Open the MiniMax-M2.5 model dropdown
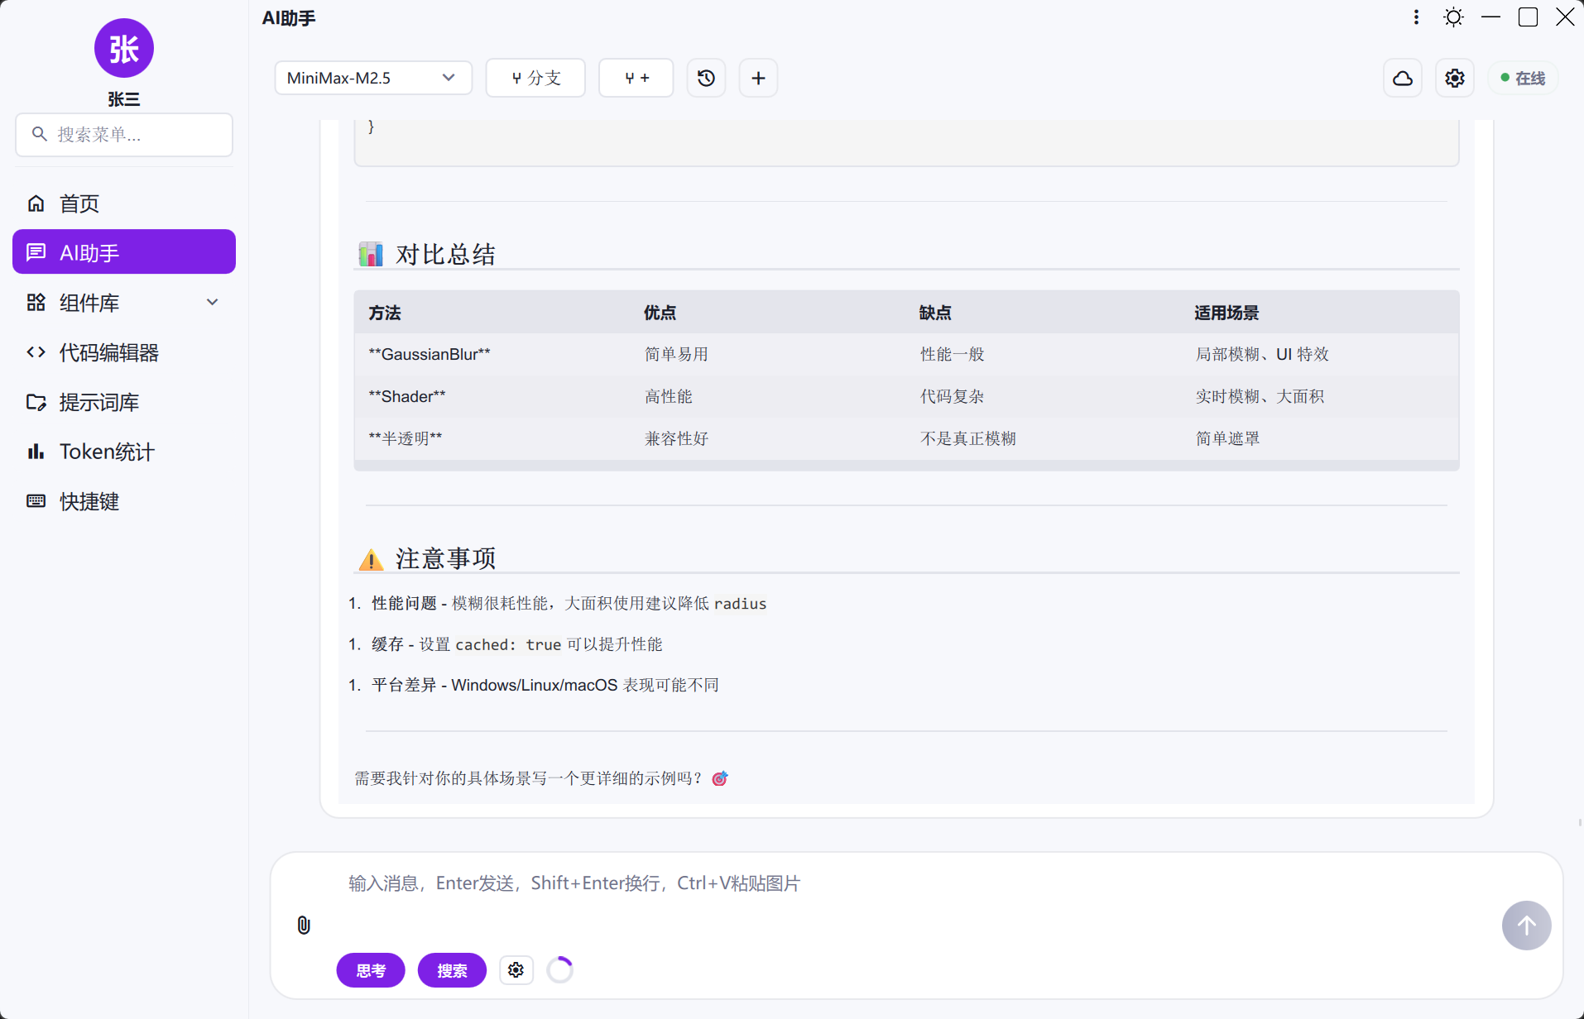 click(x=373, y=78)
